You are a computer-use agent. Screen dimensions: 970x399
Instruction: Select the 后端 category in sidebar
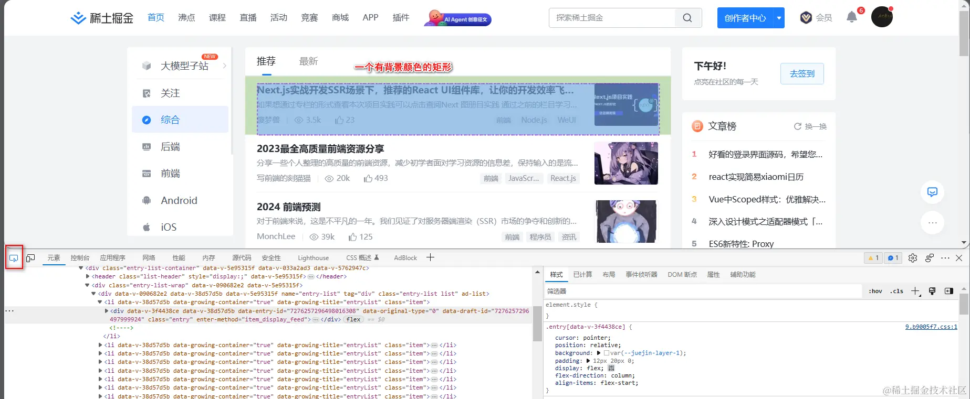[180, 147]
